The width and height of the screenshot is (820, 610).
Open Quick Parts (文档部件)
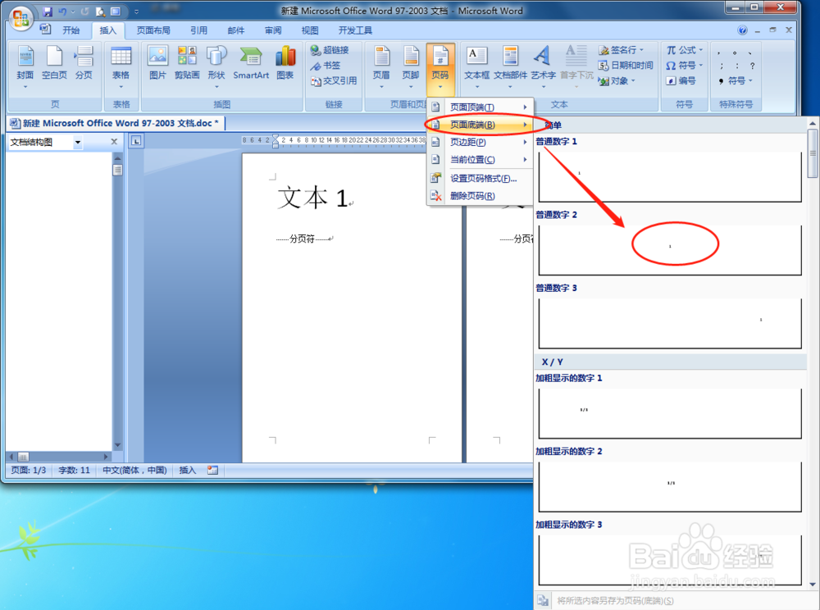point(510,66)
